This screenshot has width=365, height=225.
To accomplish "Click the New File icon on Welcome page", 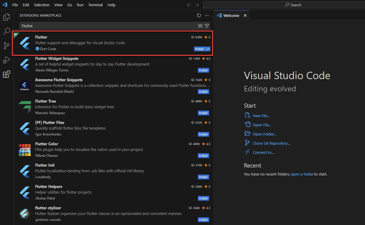I will (247, 116).
